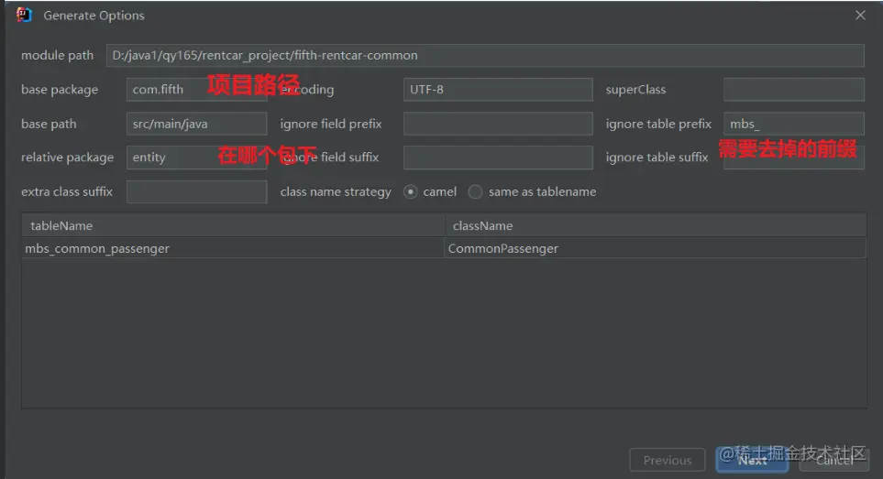The image size is (883, 479).
Task: Click the ignore table prefix label
Action: (x=659, y=124)
